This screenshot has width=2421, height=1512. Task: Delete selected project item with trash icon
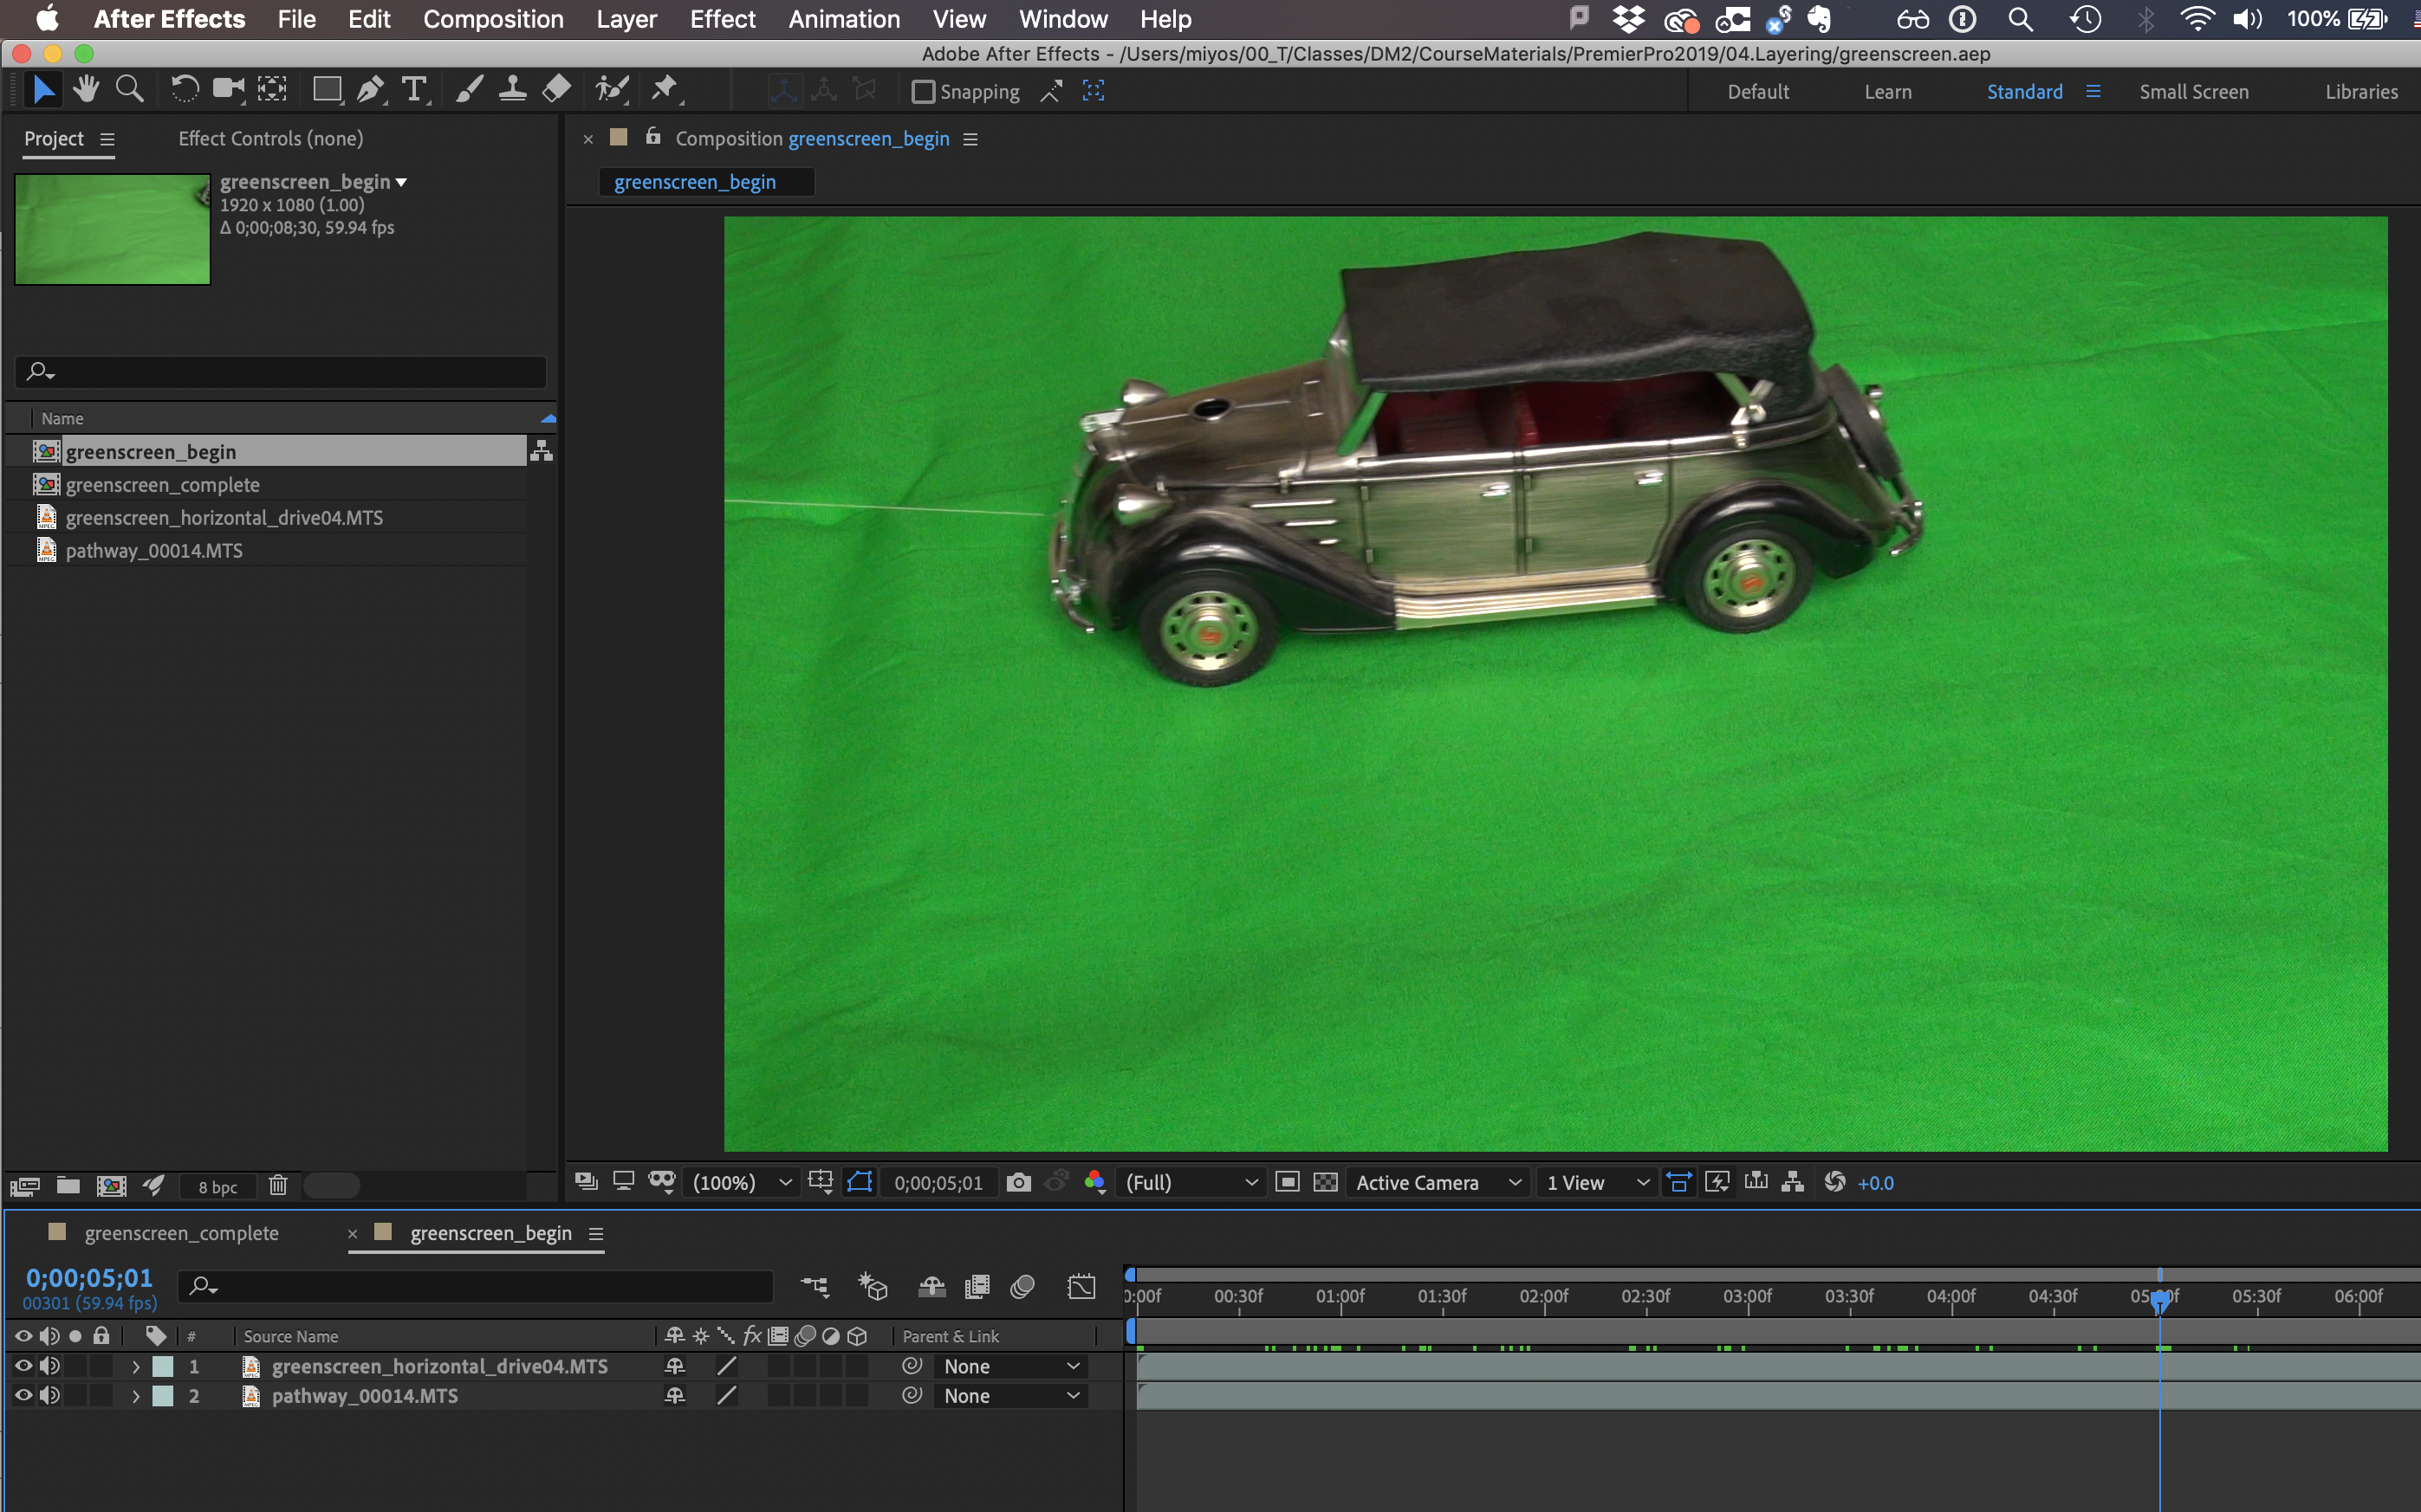[278, 1186]
